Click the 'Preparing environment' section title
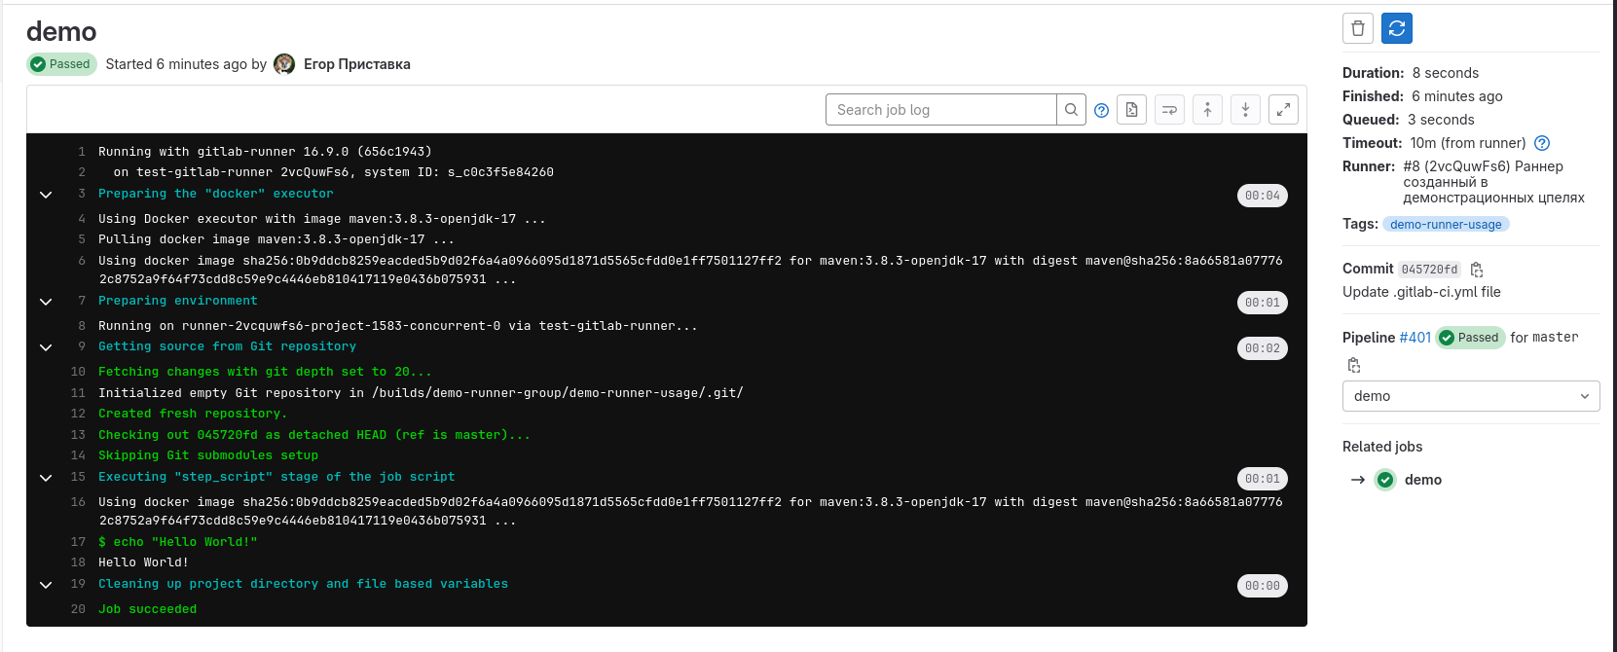1617x652 pixels. pyautogui.click(x=178, y=301)
